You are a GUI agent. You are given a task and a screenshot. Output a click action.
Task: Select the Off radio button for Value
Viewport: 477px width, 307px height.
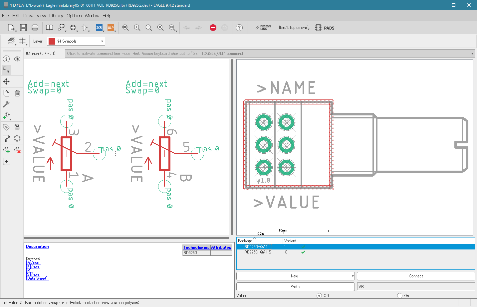tap(319, 295)
